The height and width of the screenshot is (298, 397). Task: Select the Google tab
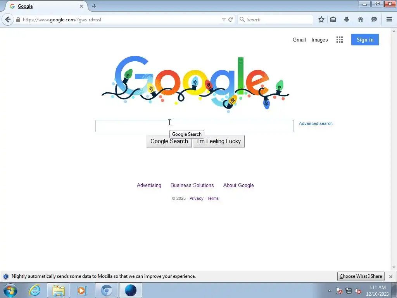click(x=47, y=6)
